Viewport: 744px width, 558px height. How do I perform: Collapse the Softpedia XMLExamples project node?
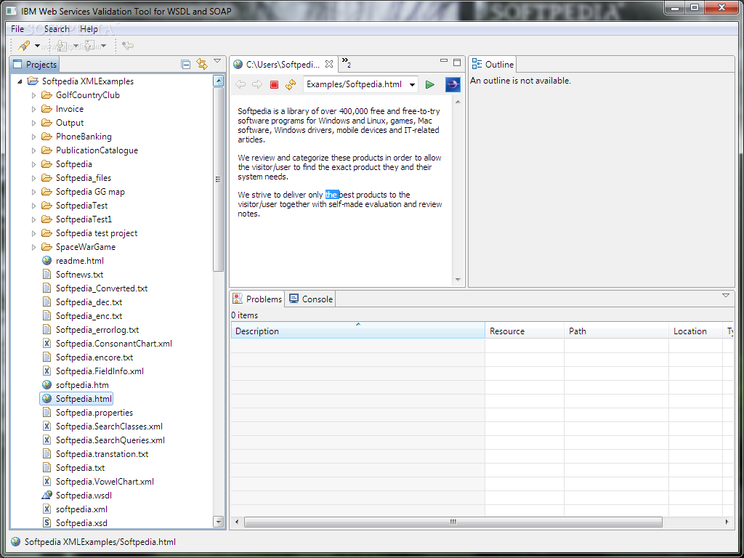[20, 81]
